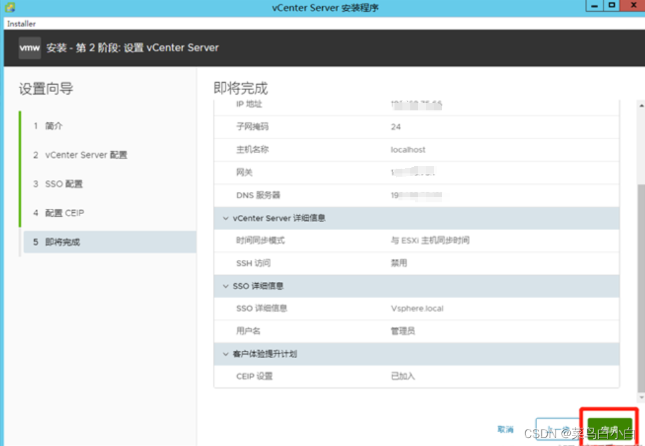Go to step 4 配置 CEIP
Image resolution: width=645 pixels, height=446 pixels.
59,213
